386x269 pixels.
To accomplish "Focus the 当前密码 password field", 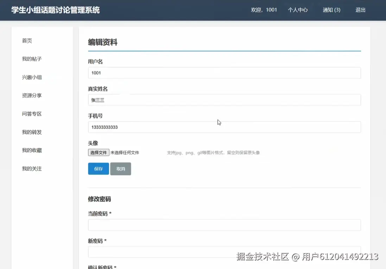I will [224, 225].
